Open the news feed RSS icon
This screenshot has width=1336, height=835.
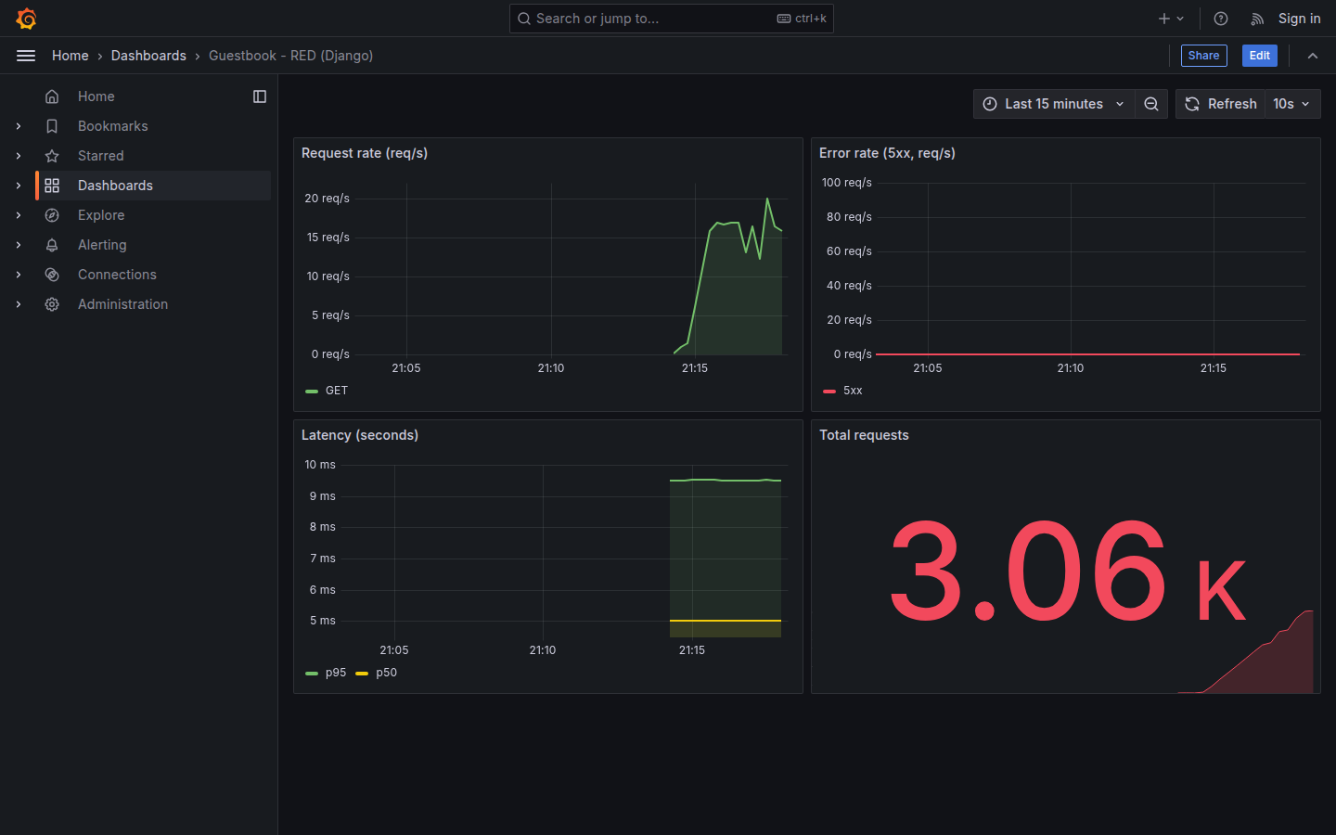click(1257, 19)
